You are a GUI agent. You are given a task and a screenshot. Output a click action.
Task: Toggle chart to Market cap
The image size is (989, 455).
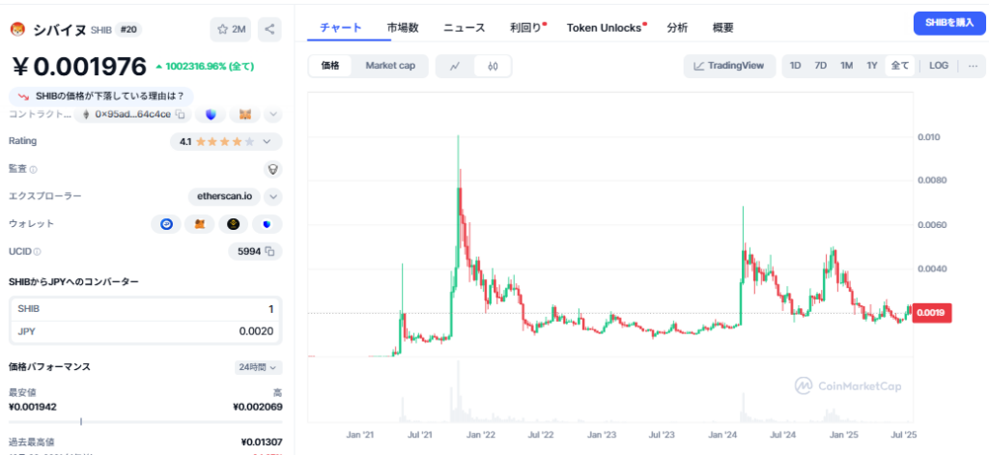389,66
